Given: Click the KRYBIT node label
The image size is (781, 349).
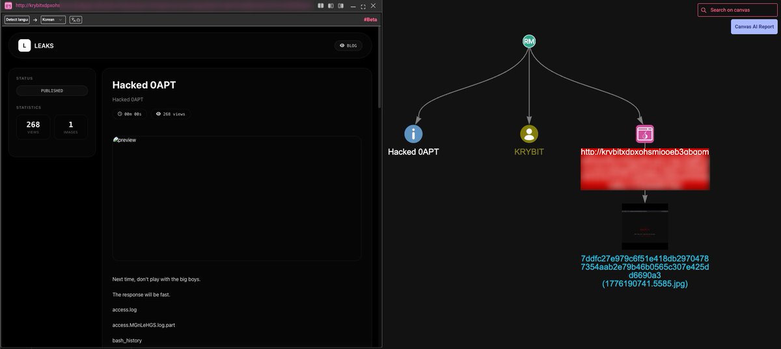Looking at the screenshot, I should point(529,152).
